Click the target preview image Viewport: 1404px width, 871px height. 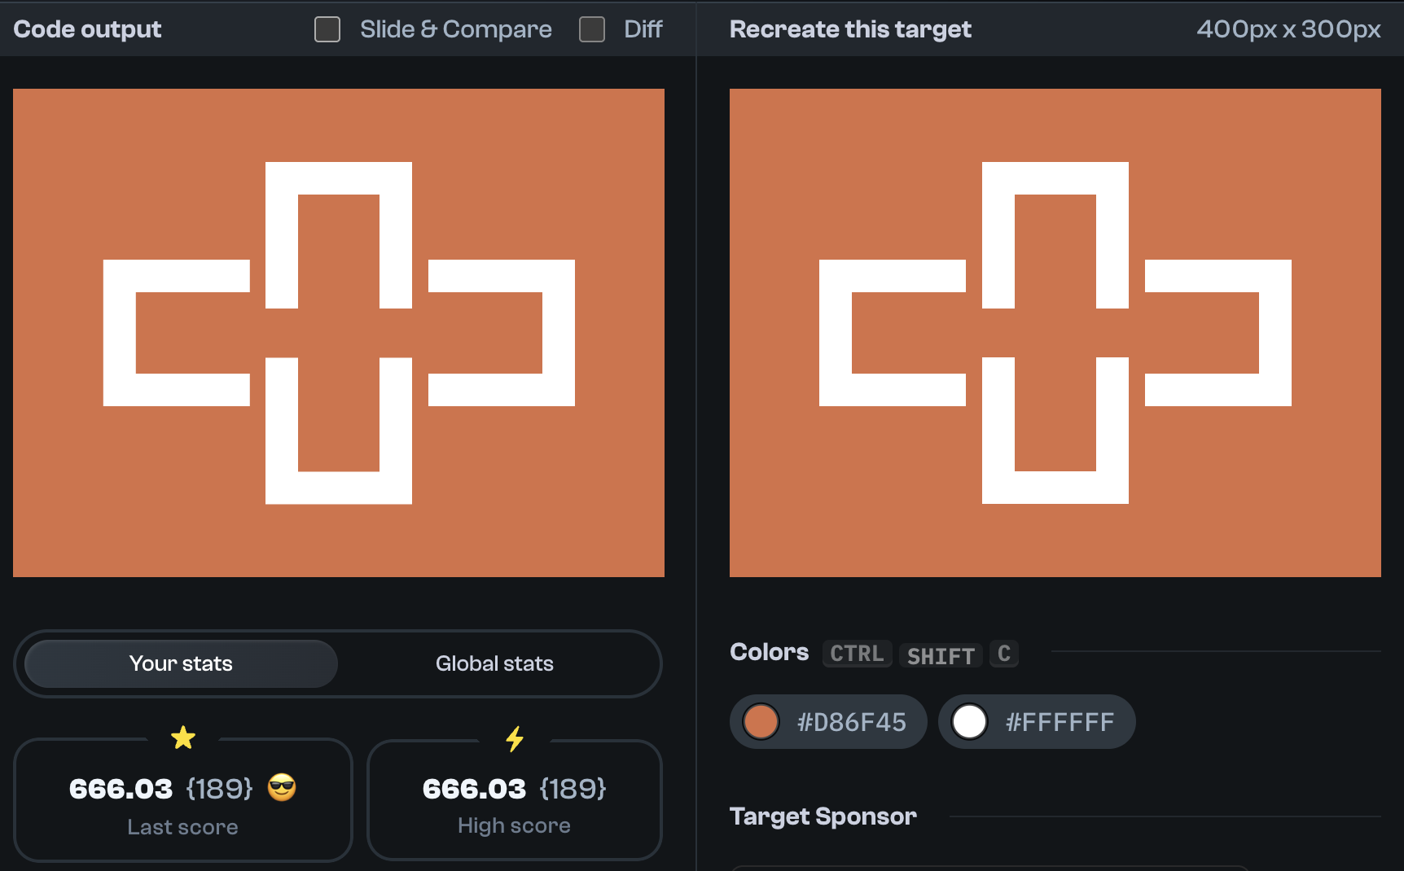1055,332
